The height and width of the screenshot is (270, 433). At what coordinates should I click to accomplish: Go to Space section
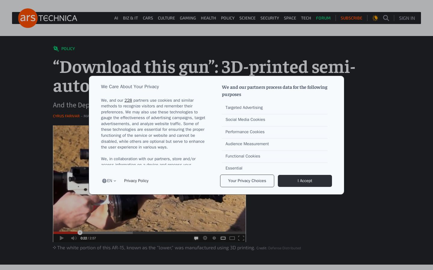(290, 18)
